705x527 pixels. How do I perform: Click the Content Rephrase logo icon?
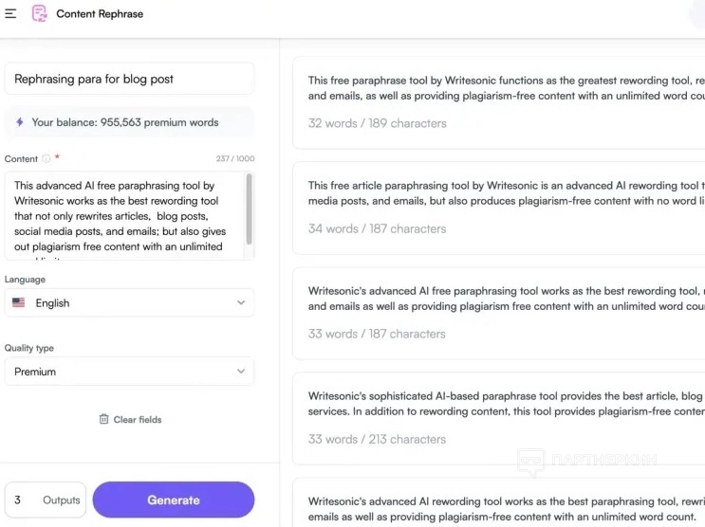click(x=39, y=14)
